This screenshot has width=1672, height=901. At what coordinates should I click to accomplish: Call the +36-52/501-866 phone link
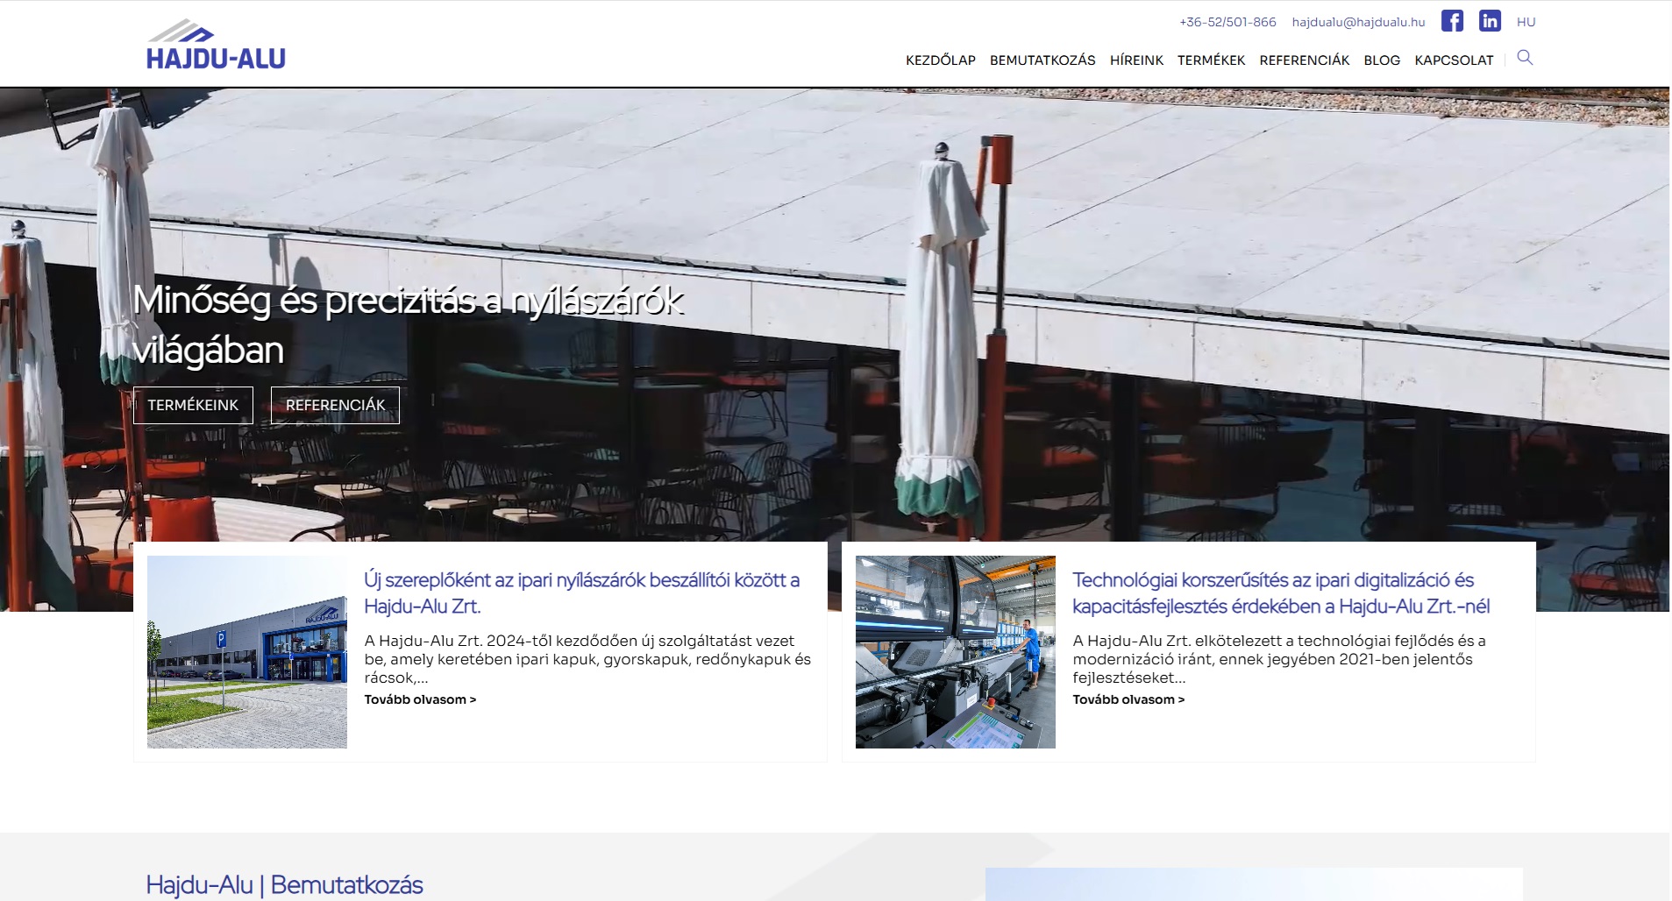(x=1227, y=22)
